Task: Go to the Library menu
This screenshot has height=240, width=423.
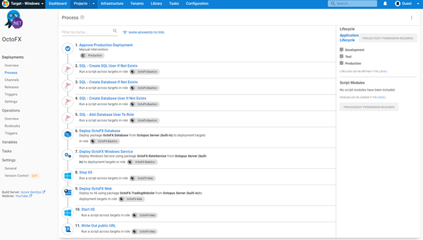Action: (156, 4)
